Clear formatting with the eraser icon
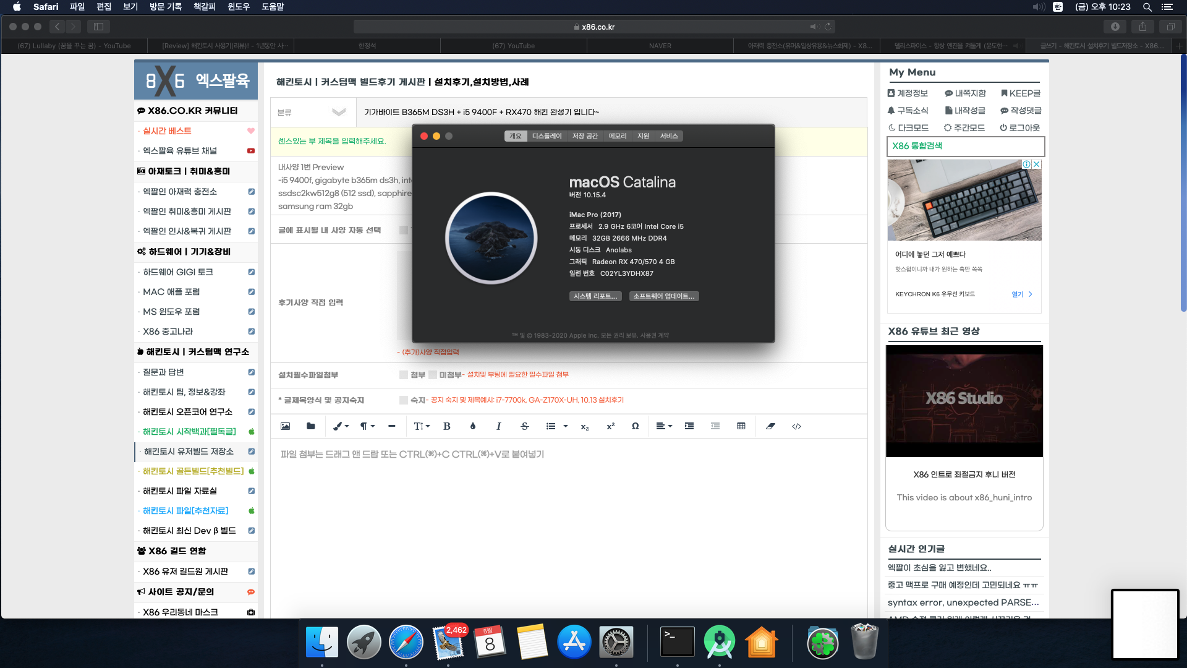The width and height of the screenshot is (1187, 668). pyautogui.click(x=770, y=426)
